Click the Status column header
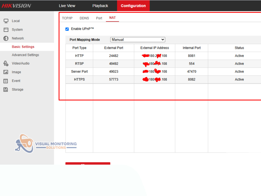This screenshot has width=261, height=196. coord(239,48)
